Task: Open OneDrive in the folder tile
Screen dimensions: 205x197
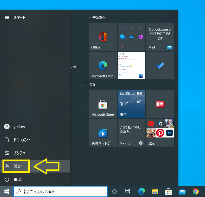Action: coord(132,37)
